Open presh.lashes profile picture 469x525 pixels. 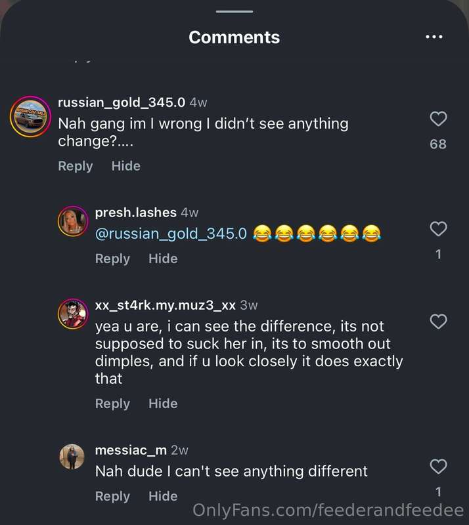(73, 221)
